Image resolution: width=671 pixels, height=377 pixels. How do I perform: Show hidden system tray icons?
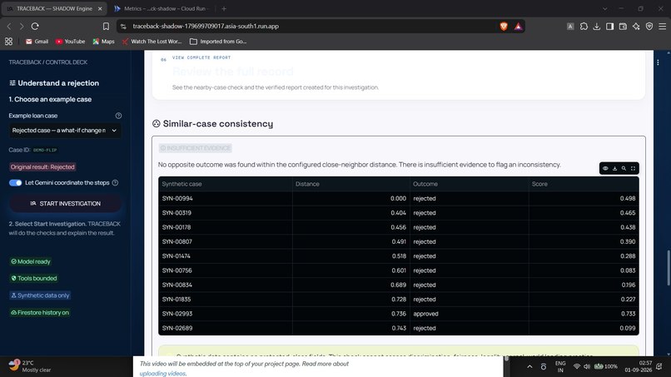tap(529, 366)
